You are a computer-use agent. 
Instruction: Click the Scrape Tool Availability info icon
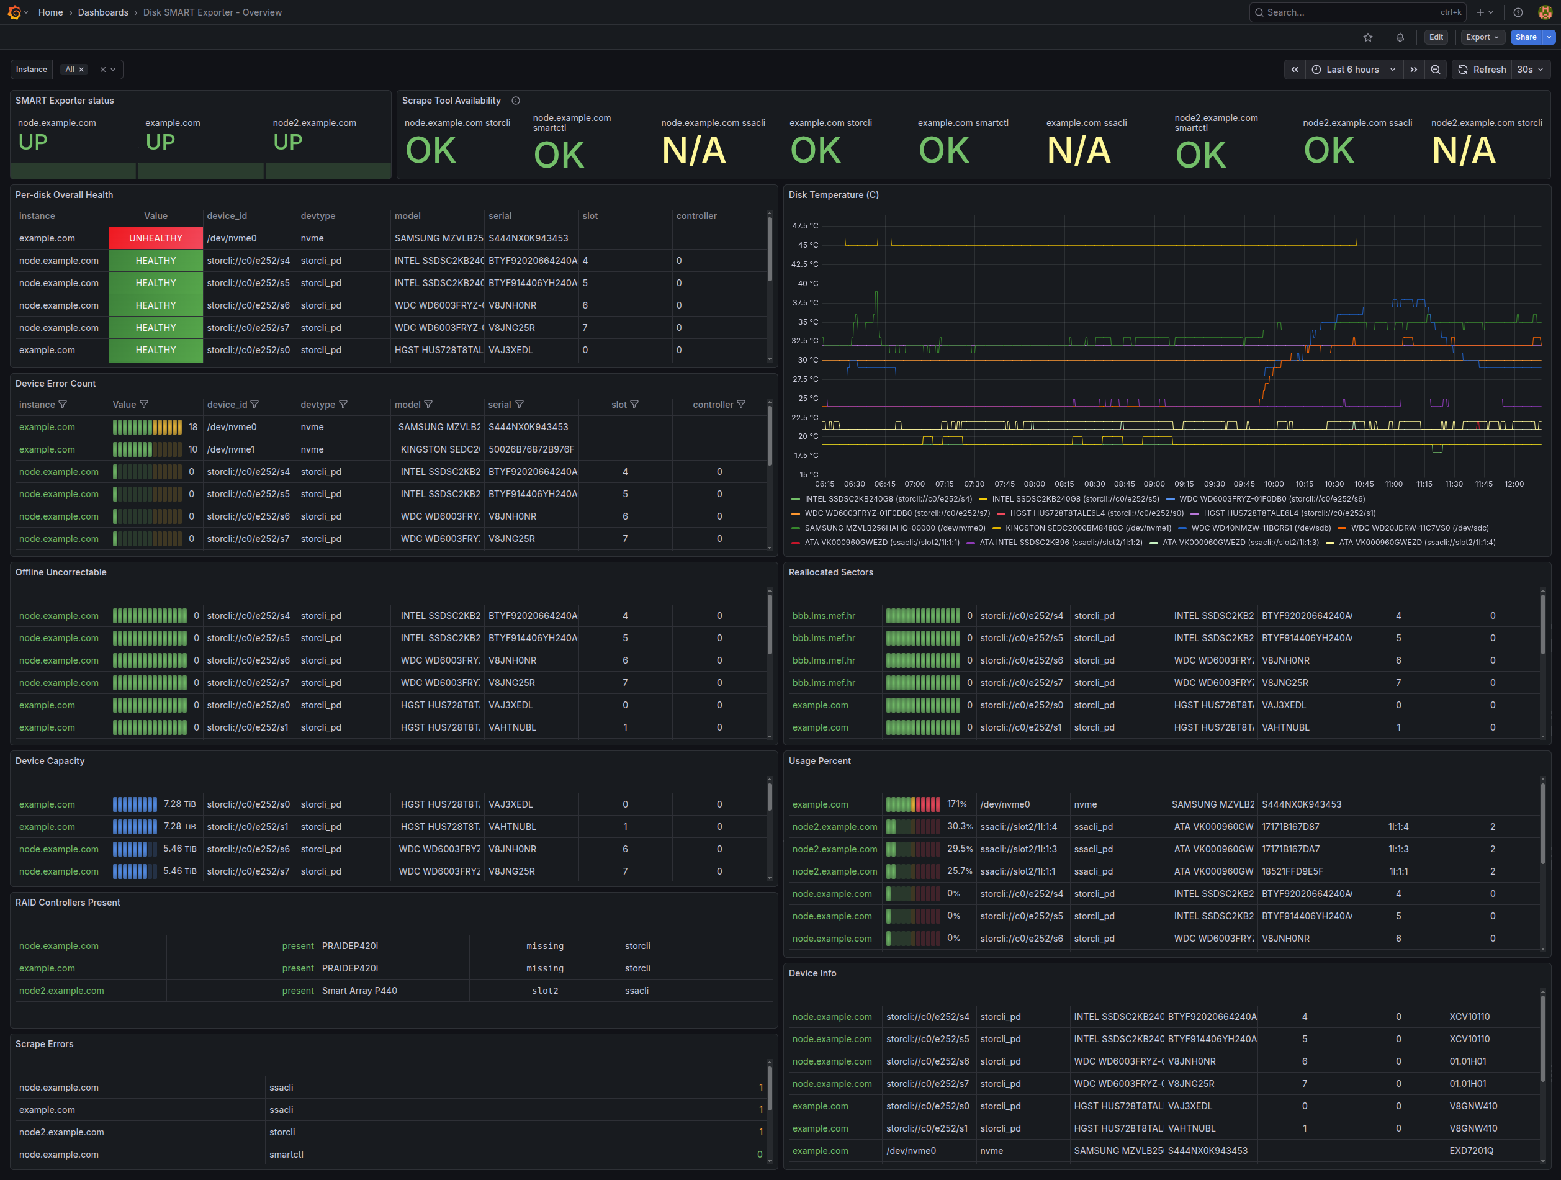tap(515, 101)
